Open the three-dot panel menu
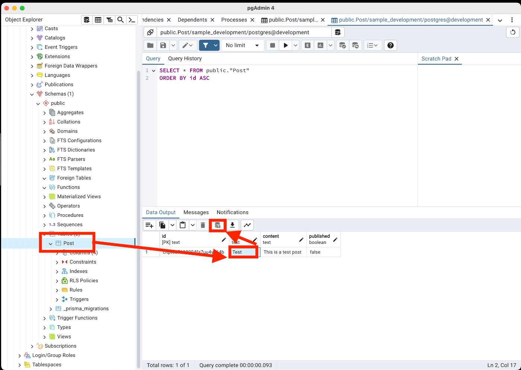The height and width of the screenshot is (370, 521). click(x=512, y=20)
